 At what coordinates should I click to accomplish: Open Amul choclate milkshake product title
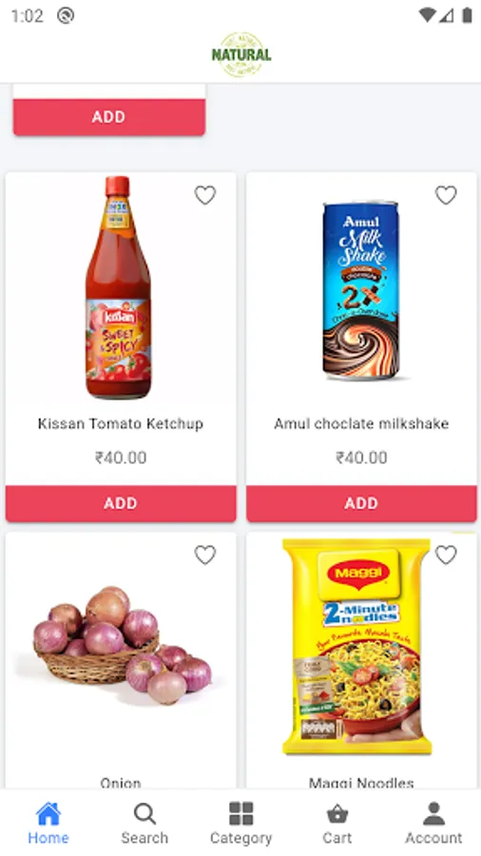click(361, 423)
